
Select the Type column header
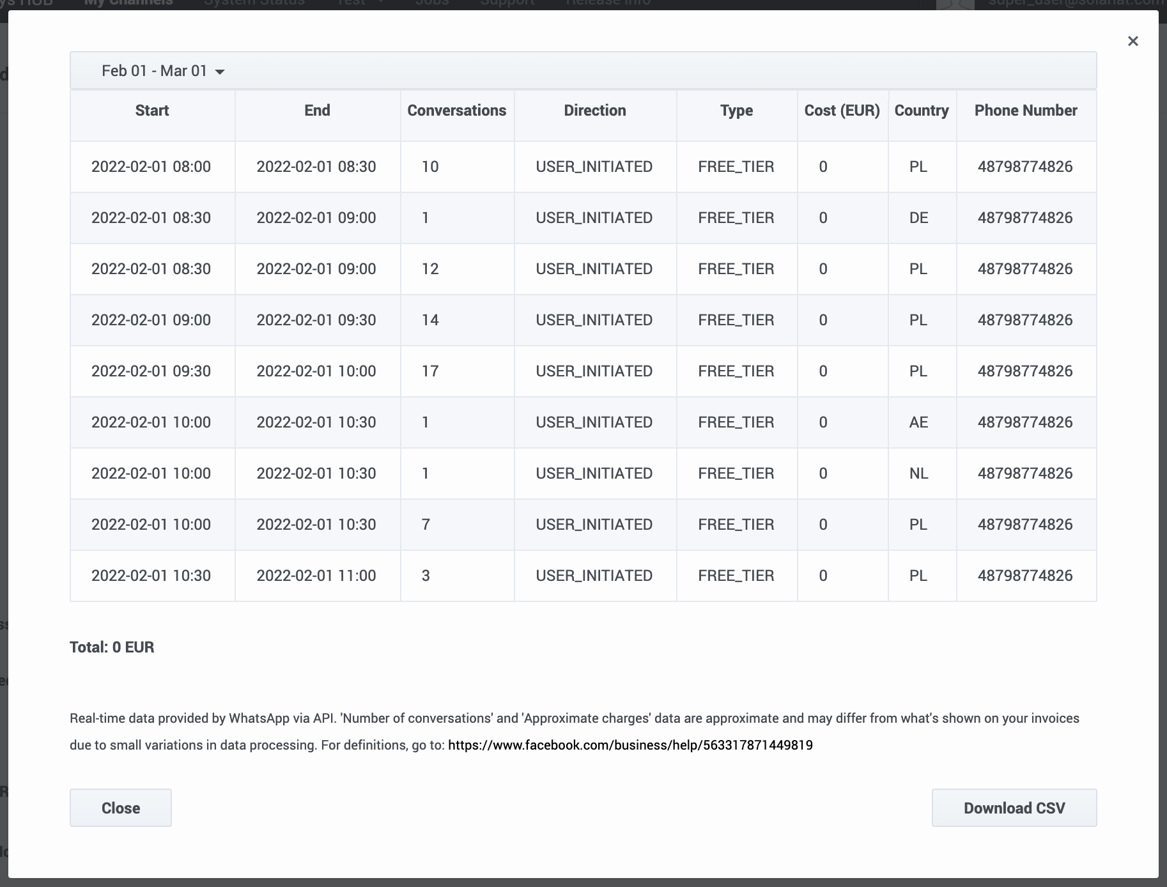click(736, 111)
